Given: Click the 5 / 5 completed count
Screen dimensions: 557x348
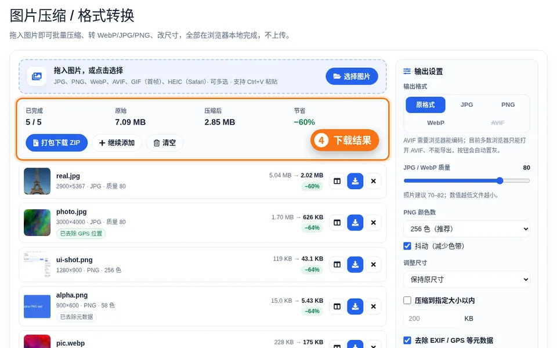Looking at the screenshot, I should click(x=34, y=122).
